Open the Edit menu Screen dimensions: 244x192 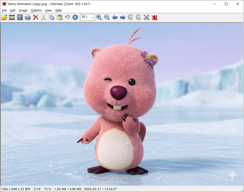tap(13, 10)
